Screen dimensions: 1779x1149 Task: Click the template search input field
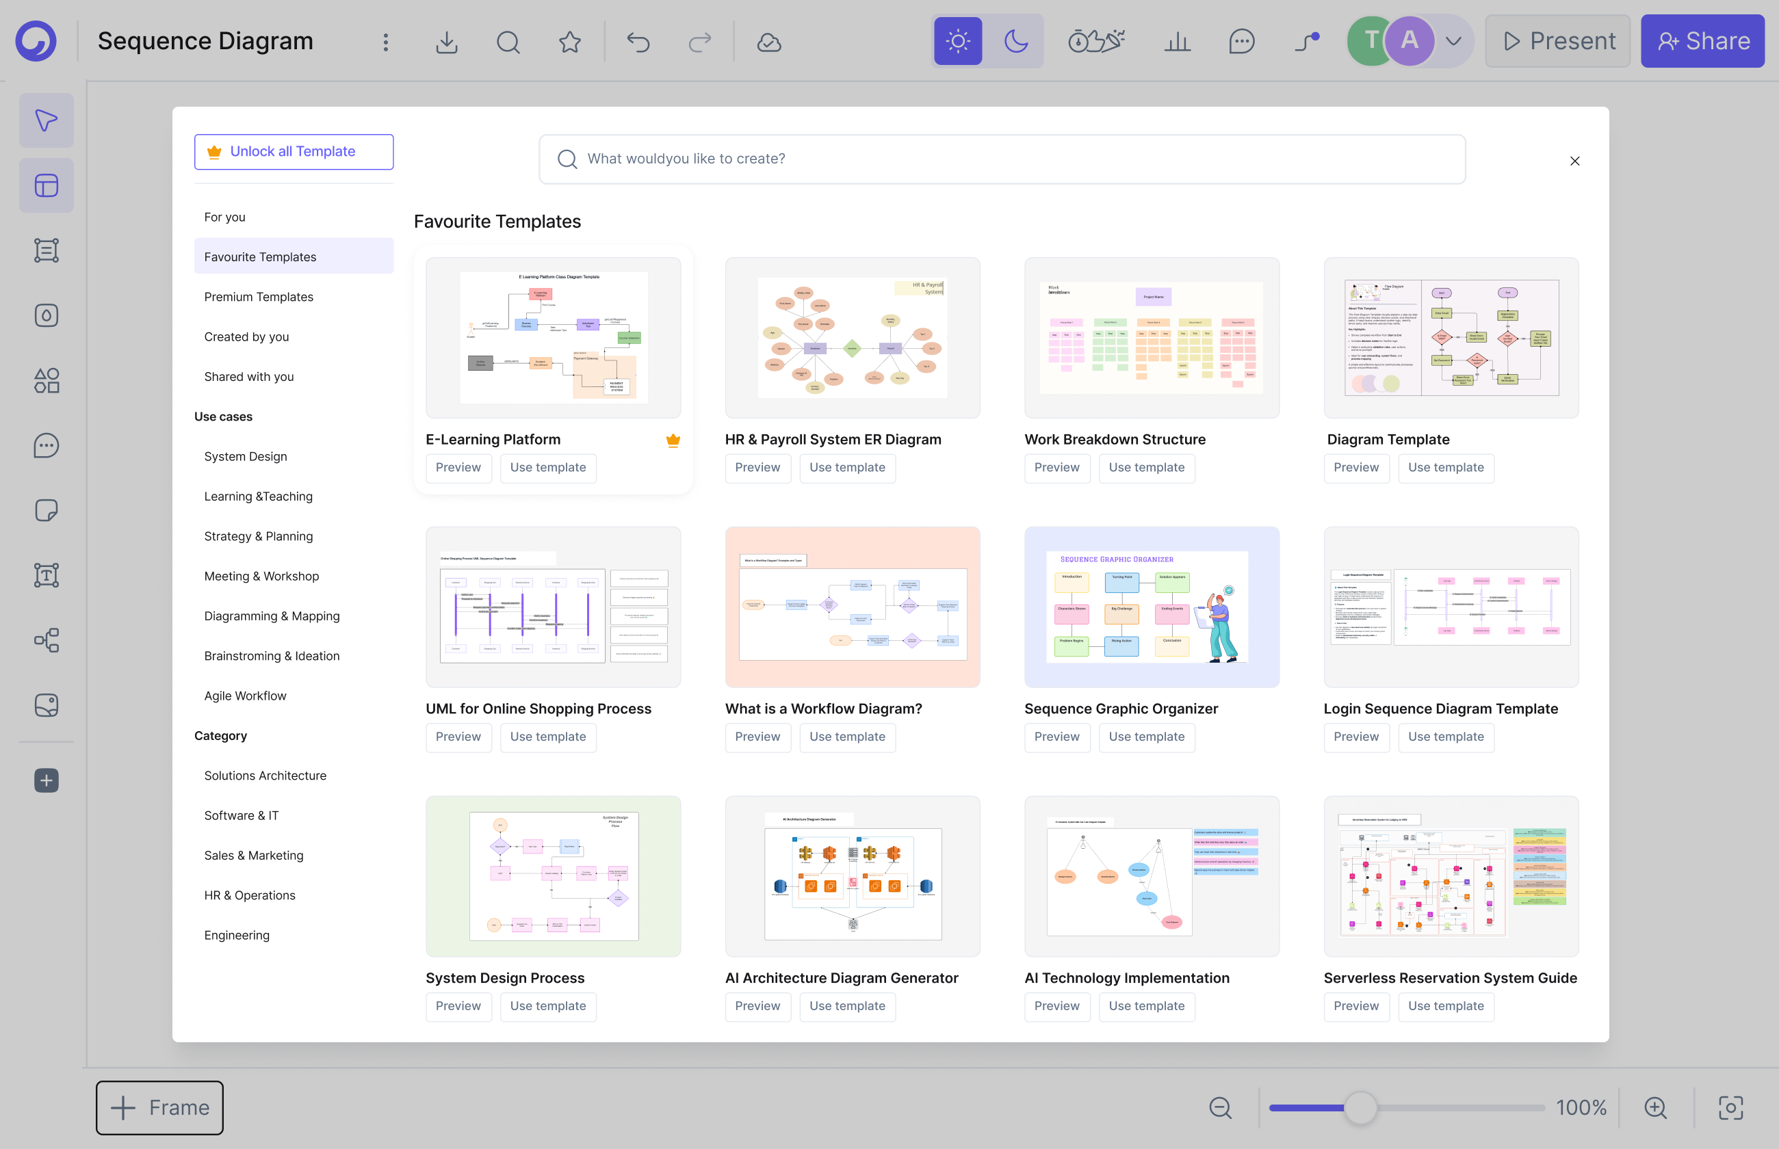1002,159
